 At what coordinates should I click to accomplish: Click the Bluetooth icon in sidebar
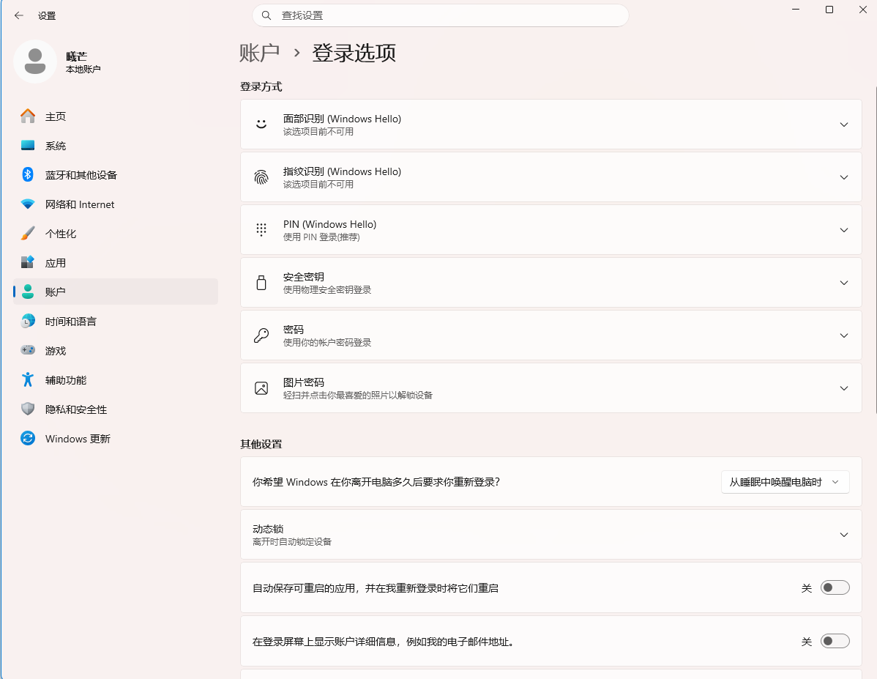(x=28, y=174)
